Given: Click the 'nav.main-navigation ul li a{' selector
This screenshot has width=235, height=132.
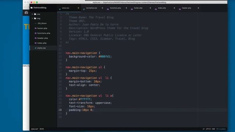Looking at the screenshot, I should (x=90, y=96).
